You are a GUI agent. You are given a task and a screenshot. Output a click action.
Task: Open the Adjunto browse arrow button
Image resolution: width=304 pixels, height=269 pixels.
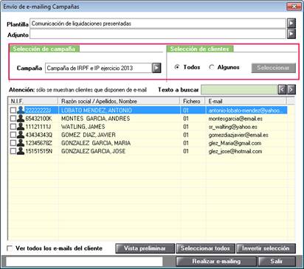point(291,34)
